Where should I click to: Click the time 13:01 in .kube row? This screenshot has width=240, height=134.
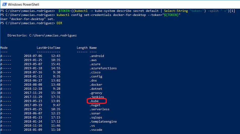click(x=56, y=101)
